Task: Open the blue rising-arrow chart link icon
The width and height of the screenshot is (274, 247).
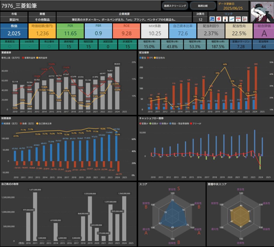Action: click(x=232, y=19)
